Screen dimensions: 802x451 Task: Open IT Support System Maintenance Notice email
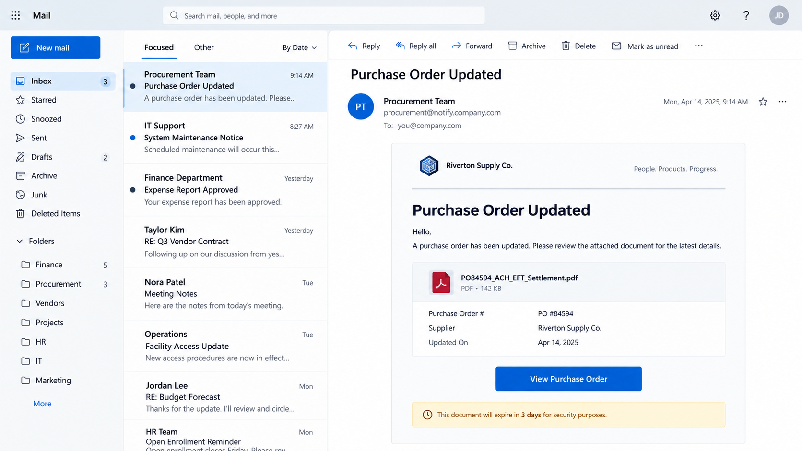click(225, 138)
